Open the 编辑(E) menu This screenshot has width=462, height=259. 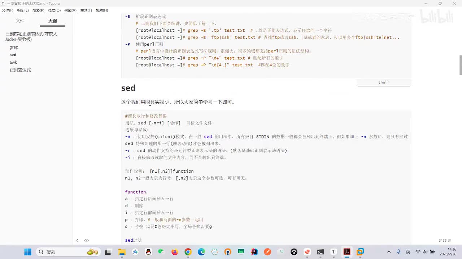pyautogui.click(x=23, y=10)
